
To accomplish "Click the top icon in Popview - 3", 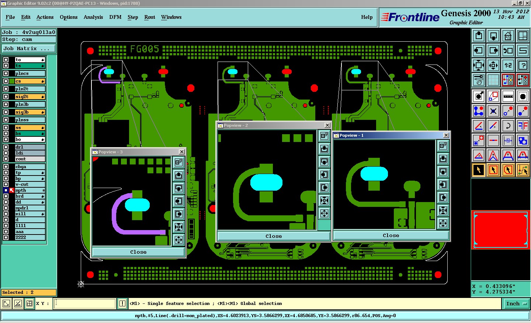I will [179, 162].
